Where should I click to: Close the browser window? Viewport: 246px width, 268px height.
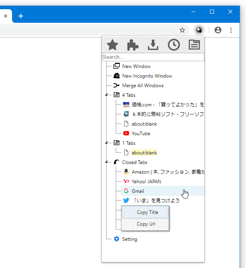pyautogui.click(x=230, y=12)
